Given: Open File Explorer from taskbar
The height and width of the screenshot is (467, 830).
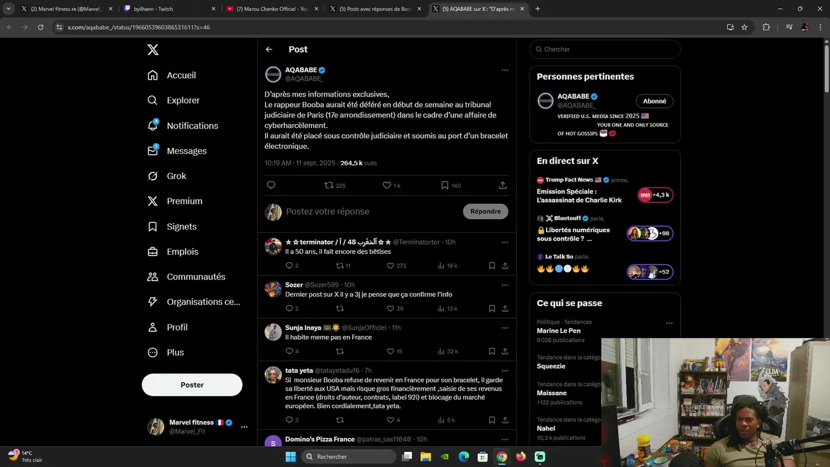Looking at the screenshot, I should 426,457.
